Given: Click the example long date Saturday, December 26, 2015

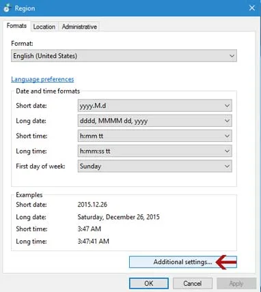Looking at the screenshot, I should tap(118, 217).
